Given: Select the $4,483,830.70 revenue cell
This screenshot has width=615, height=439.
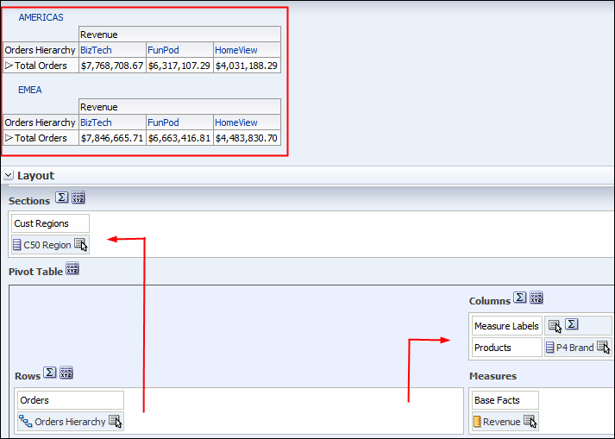Looking at the screenshot, I should pyautogui.click(x=247, y=138).
